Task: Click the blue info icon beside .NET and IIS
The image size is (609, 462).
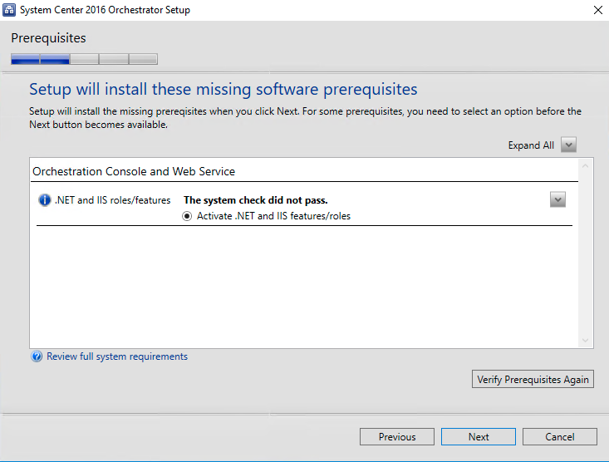Action: (45, 200)
